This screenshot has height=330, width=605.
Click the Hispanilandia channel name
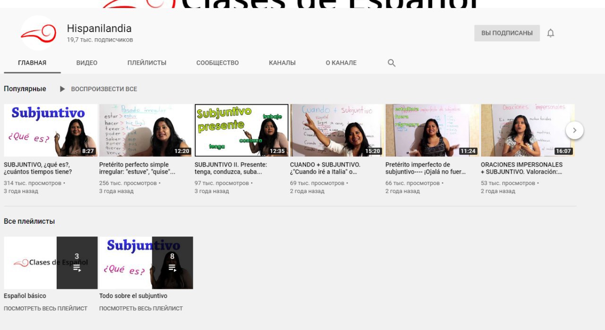pos(99,28)
